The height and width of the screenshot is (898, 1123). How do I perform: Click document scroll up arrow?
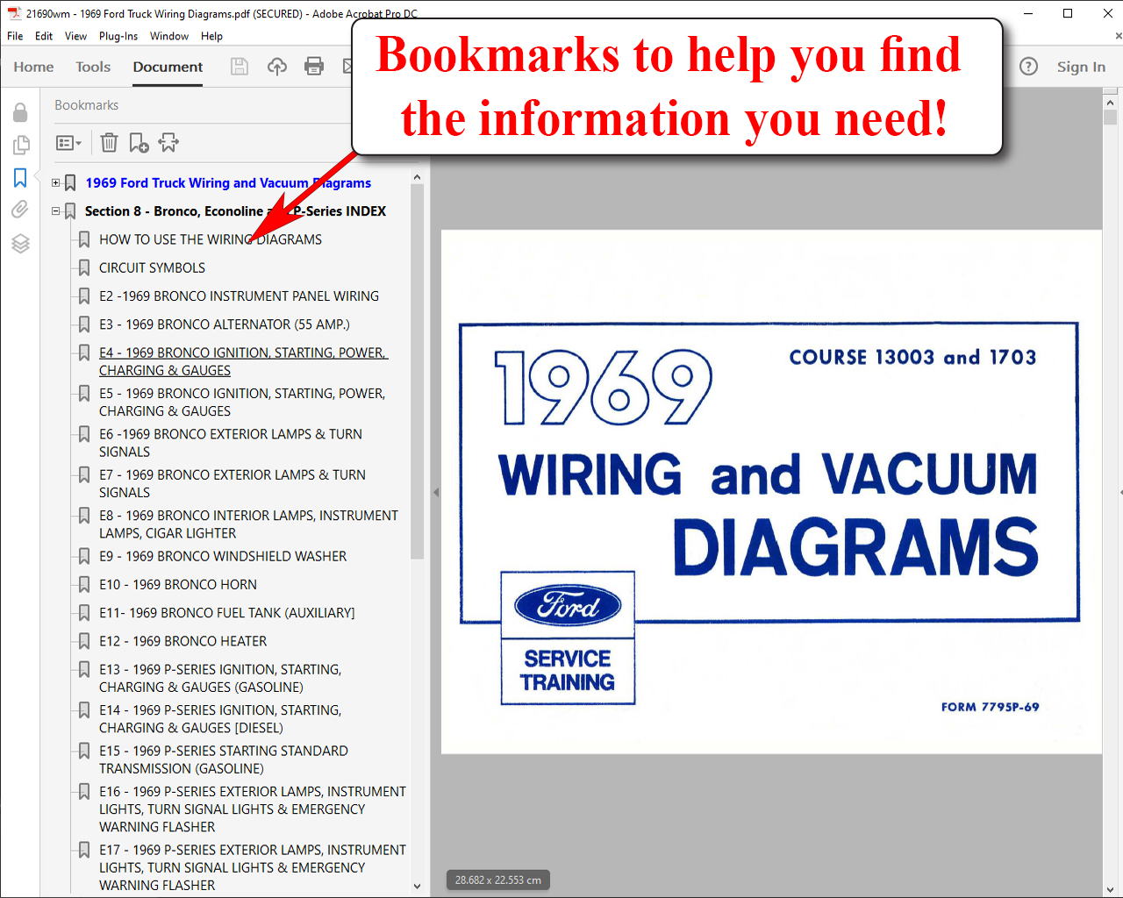[x=1111, y=103]
